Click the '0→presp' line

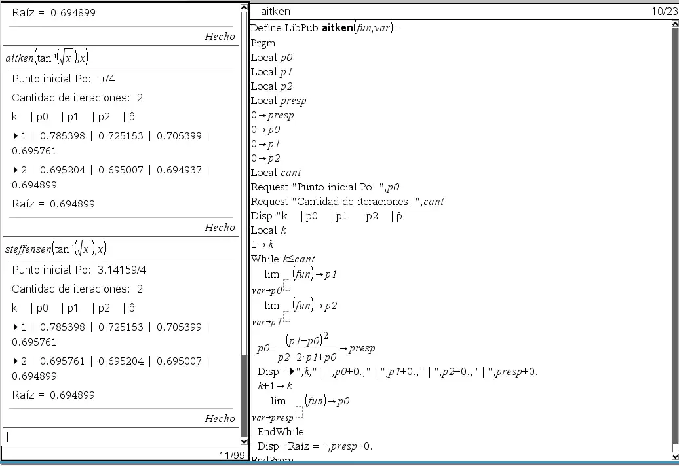click(273, 115)
